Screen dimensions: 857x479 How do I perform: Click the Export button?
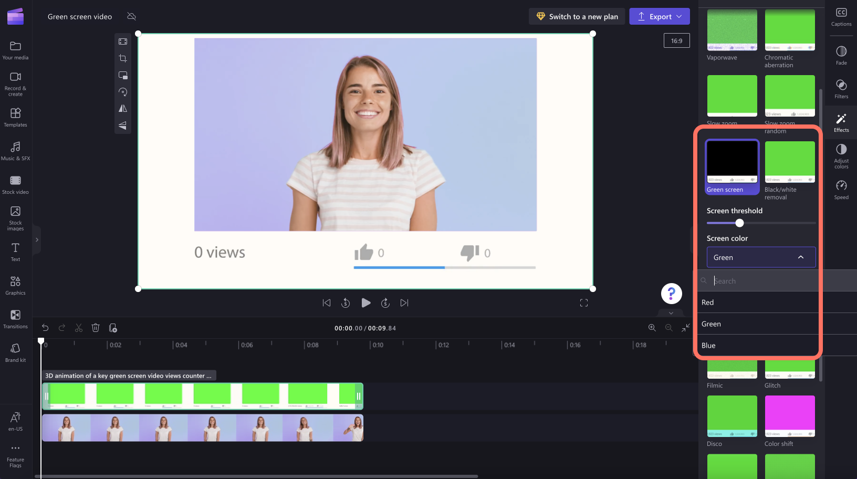point(654,16)
